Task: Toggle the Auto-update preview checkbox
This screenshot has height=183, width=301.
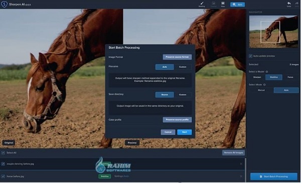Action: 250,56
